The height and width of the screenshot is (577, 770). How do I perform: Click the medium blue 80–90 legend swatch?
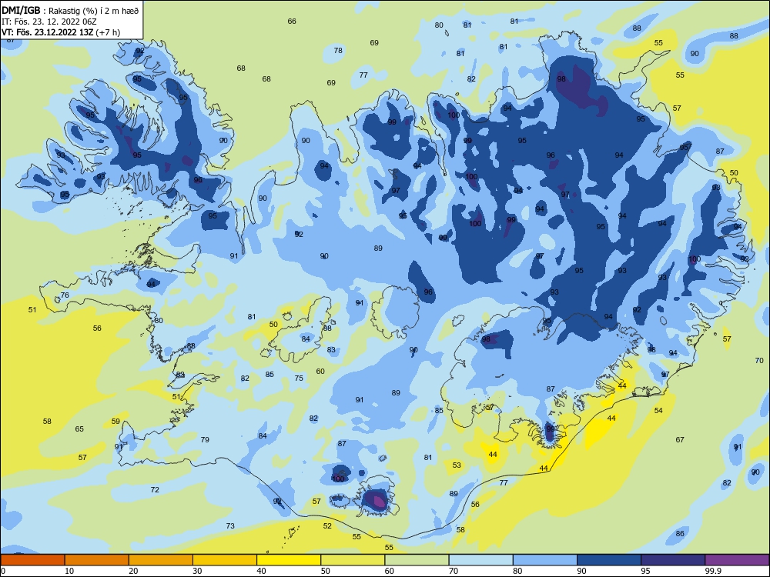(x=545, y=560)
